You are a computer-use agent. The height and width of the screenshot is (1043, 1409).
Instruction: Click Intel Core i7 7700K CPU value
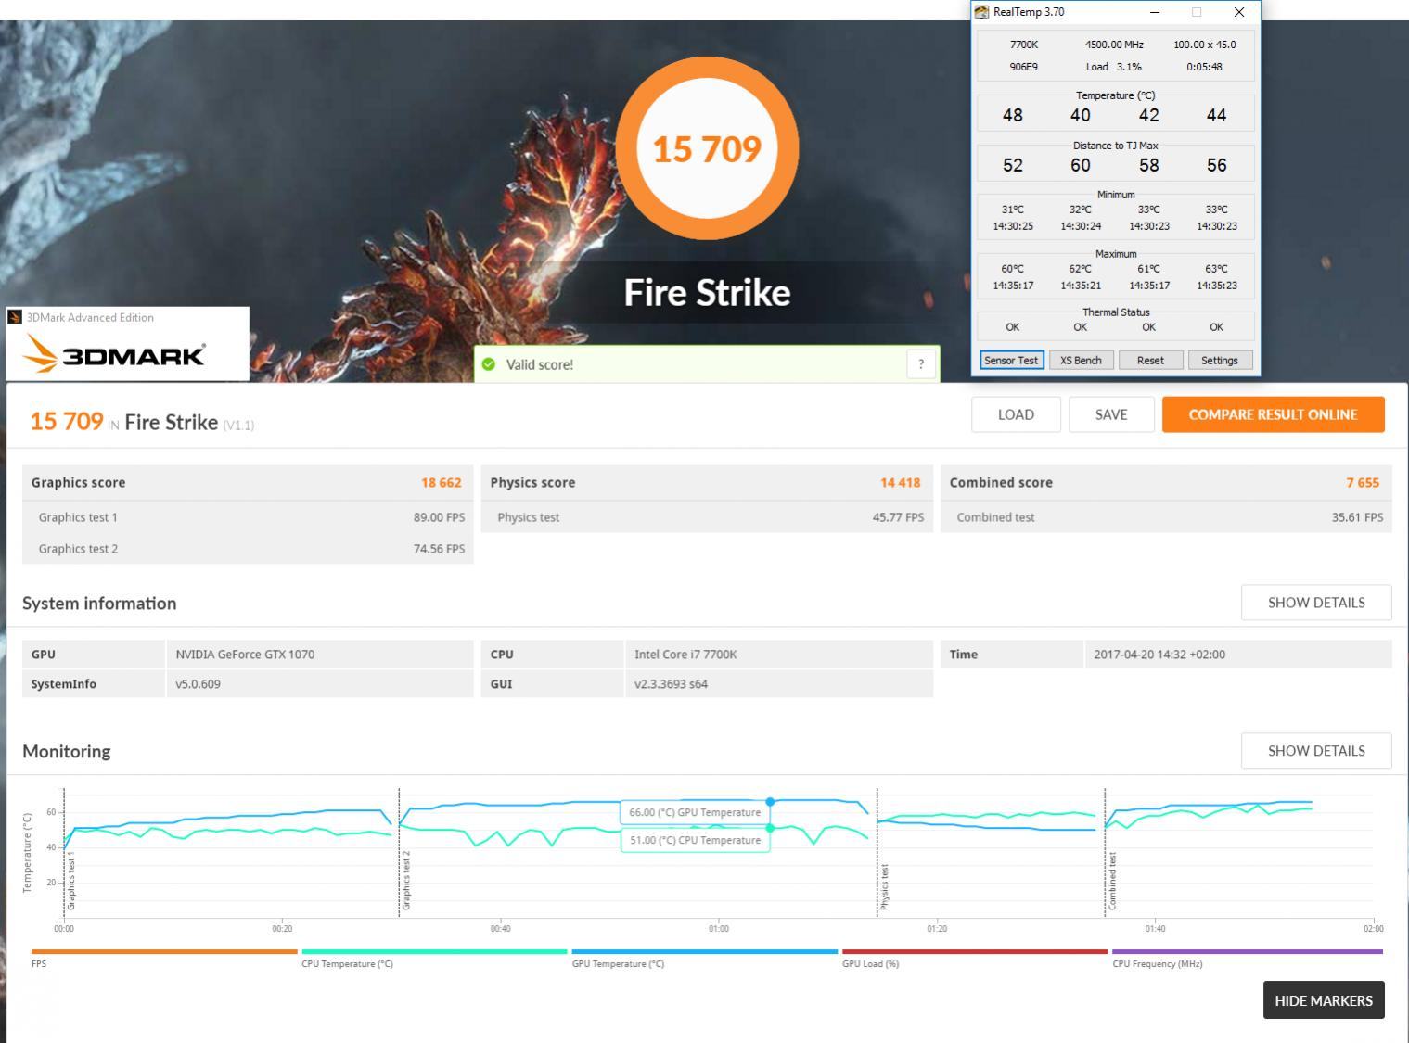point(685,655)
